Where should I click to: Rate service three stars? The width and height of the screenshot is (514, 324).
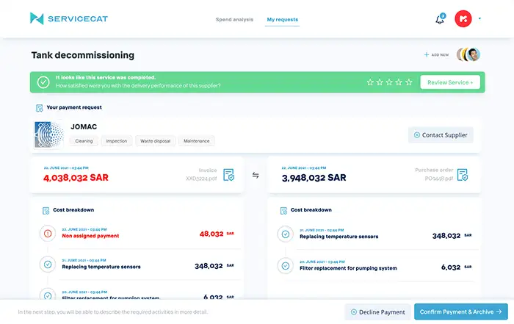[x=389, y=82]
